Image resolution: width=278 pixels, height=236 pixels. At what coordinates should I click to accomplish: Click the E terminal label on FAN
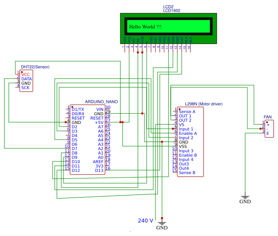tap(268, 133)
